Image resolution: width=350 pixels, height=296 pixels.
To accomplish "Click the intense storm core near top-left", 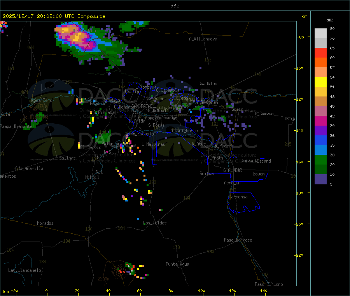I will 77,37.
